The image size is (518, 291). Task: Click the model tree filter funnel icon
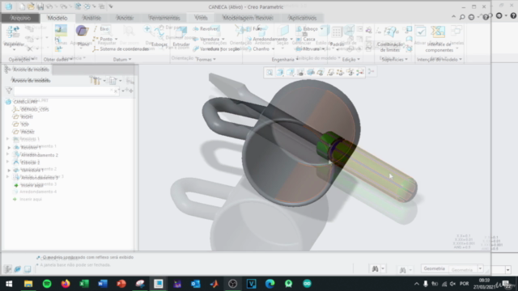[9, 91]
